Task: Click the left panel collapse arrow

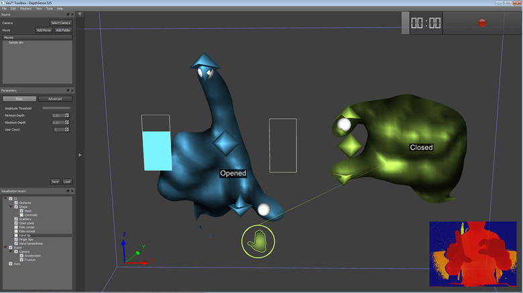Action: coord(80,155)
